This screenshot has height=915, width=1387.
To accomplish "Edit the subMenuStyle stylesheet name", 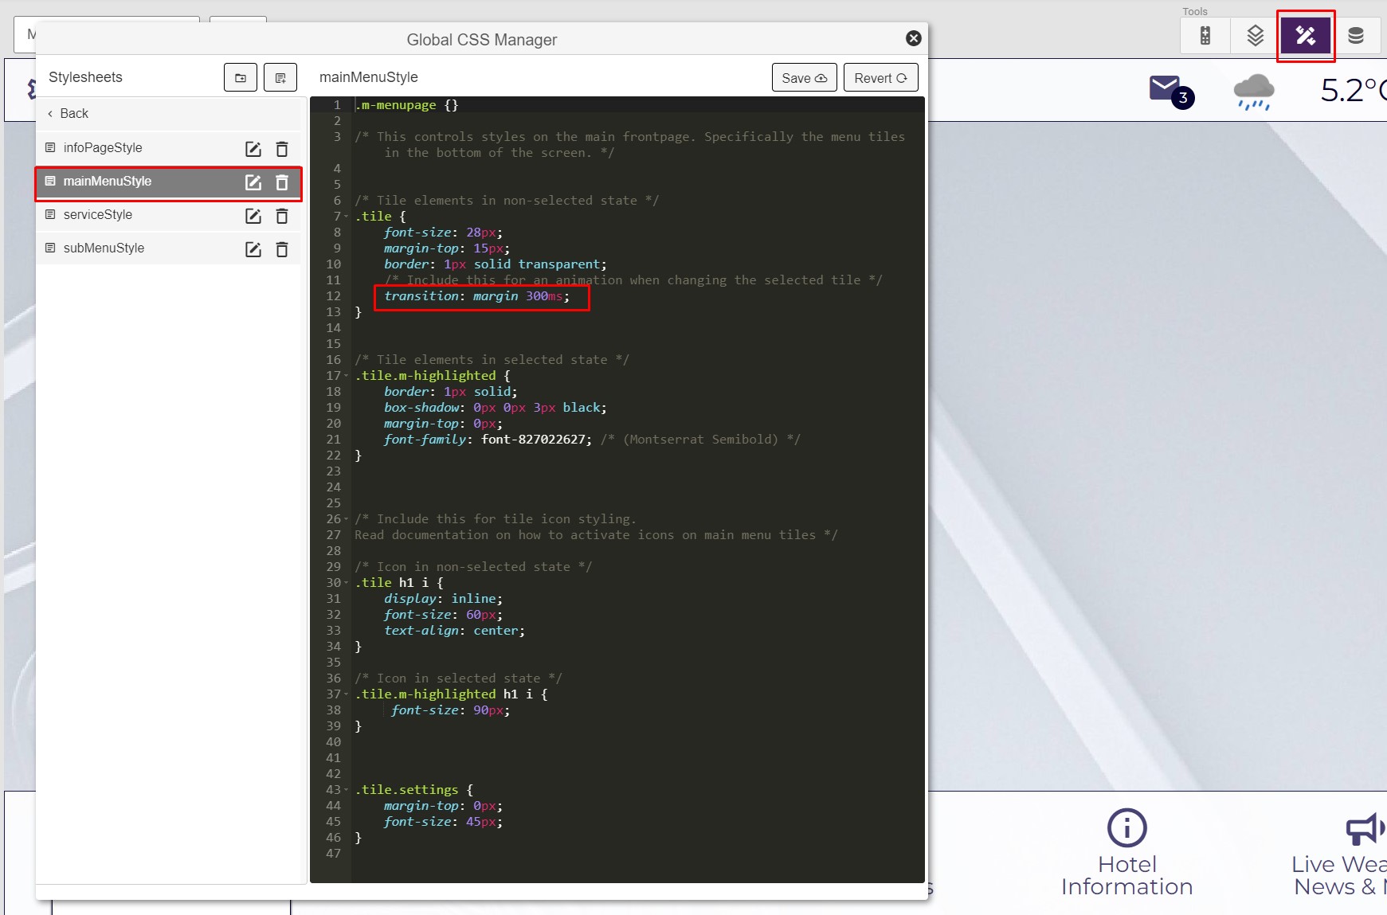I will pos(253,249).
